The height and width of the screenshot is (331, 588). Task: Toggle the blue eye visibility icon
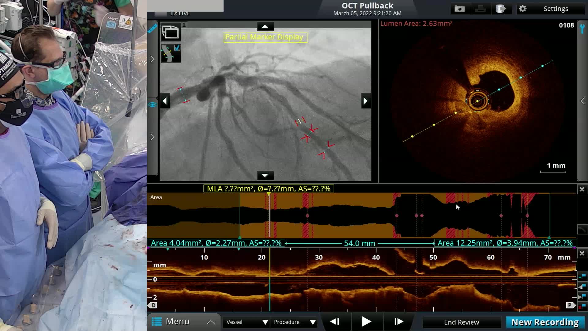(x=152, y=105)
